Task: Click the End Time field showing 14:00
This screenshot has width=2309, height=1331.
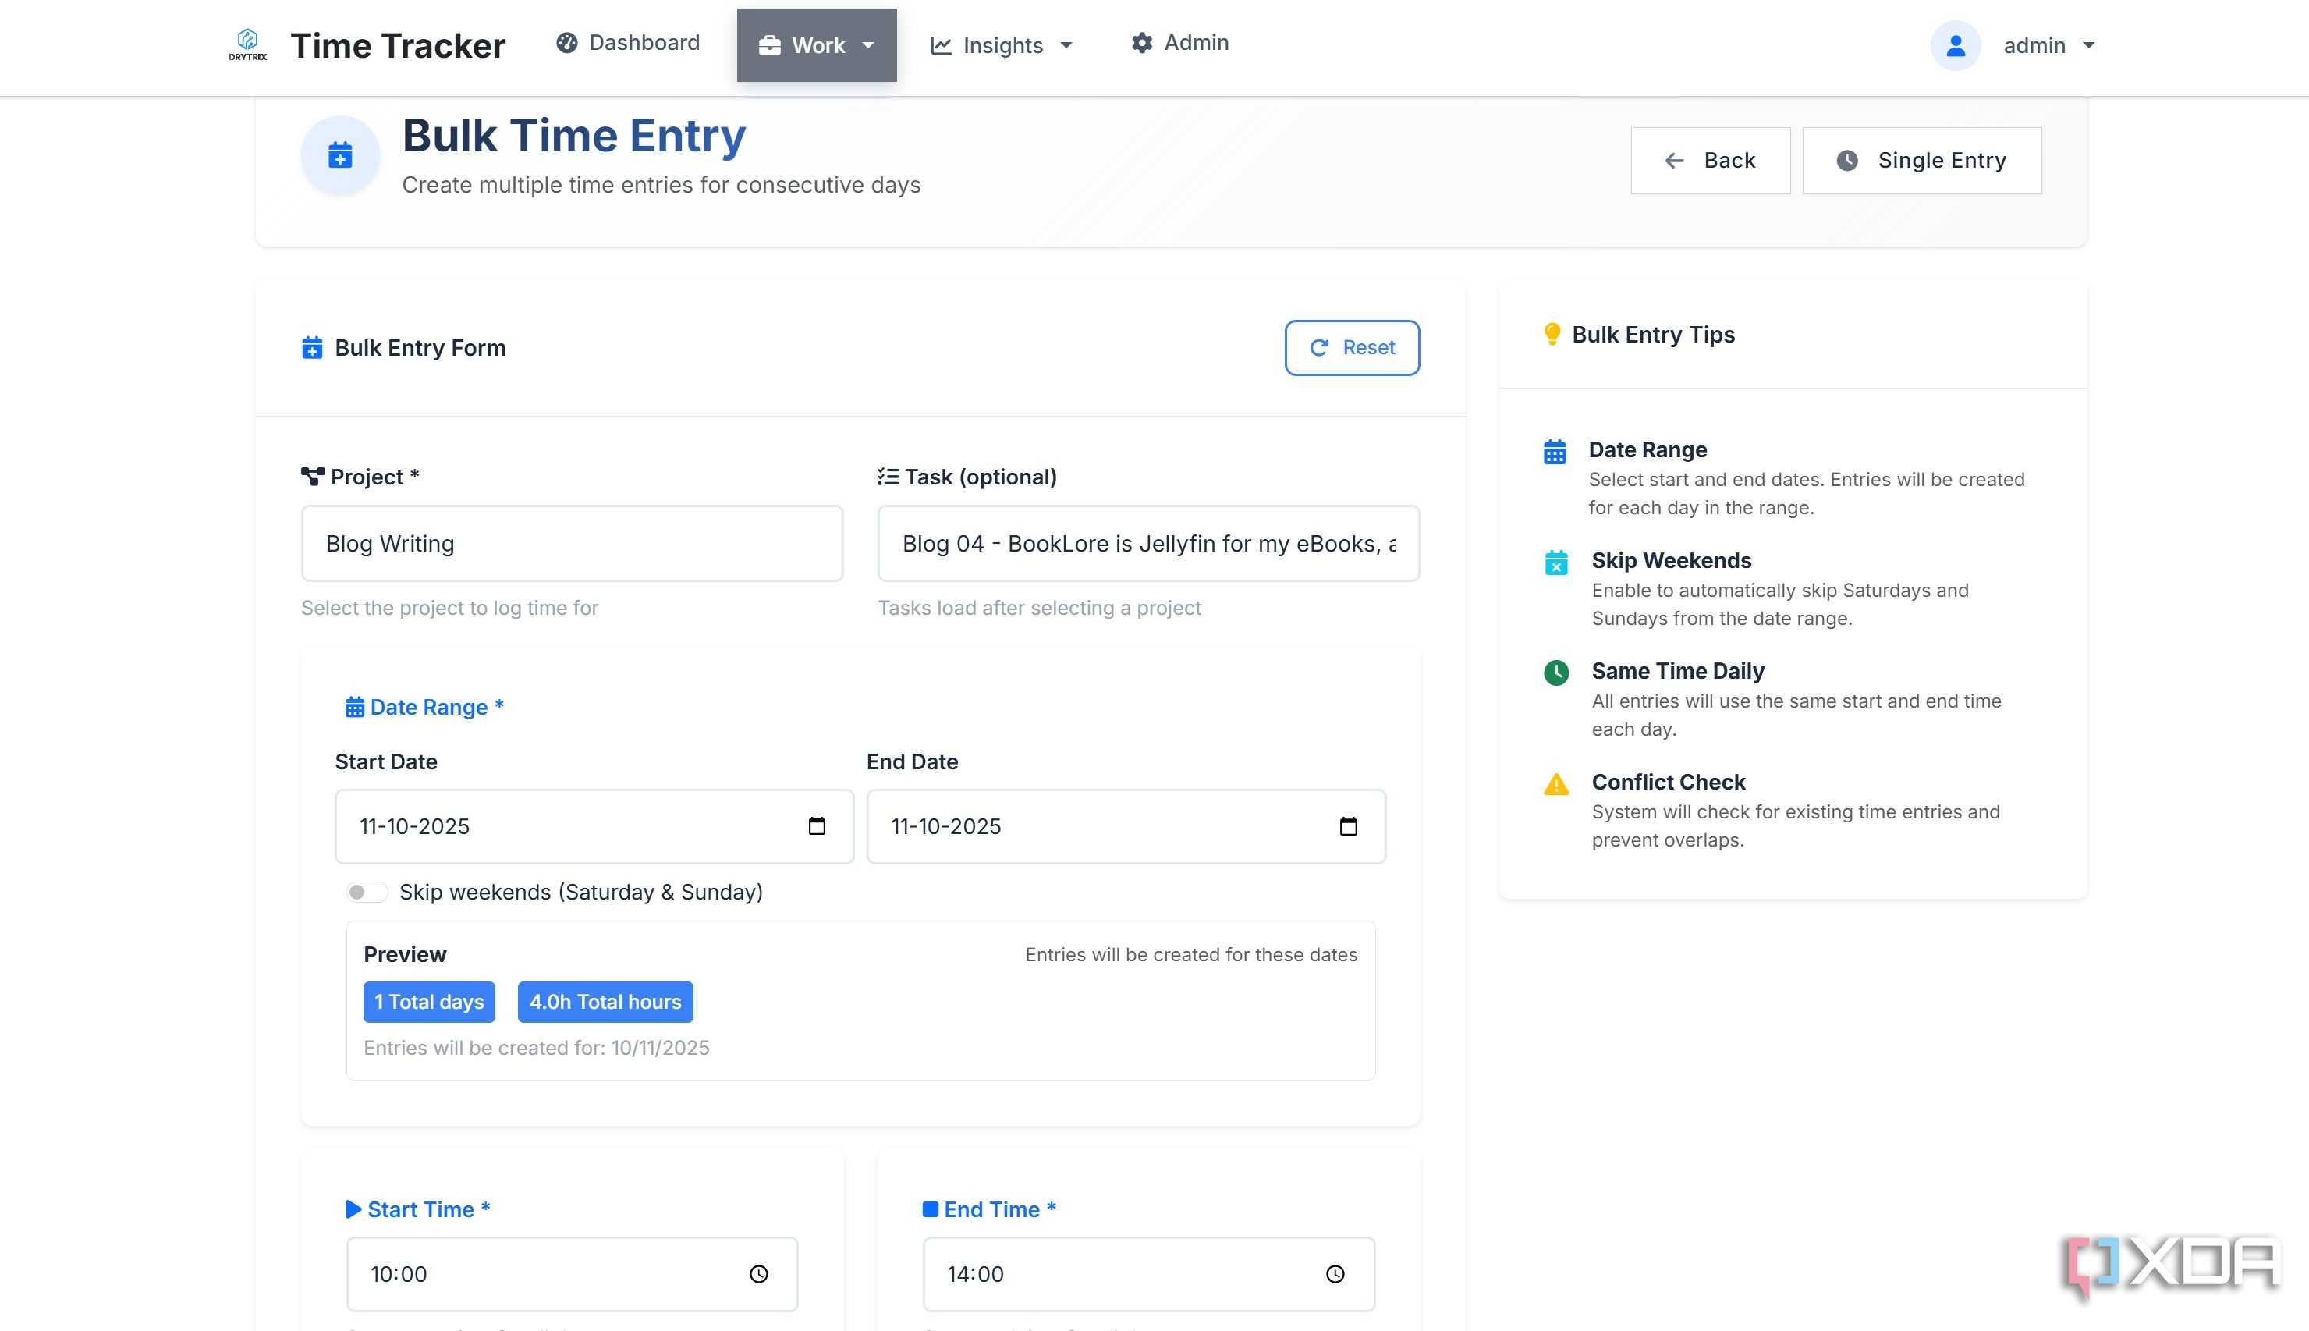Action: (x=1148, y=1273)
